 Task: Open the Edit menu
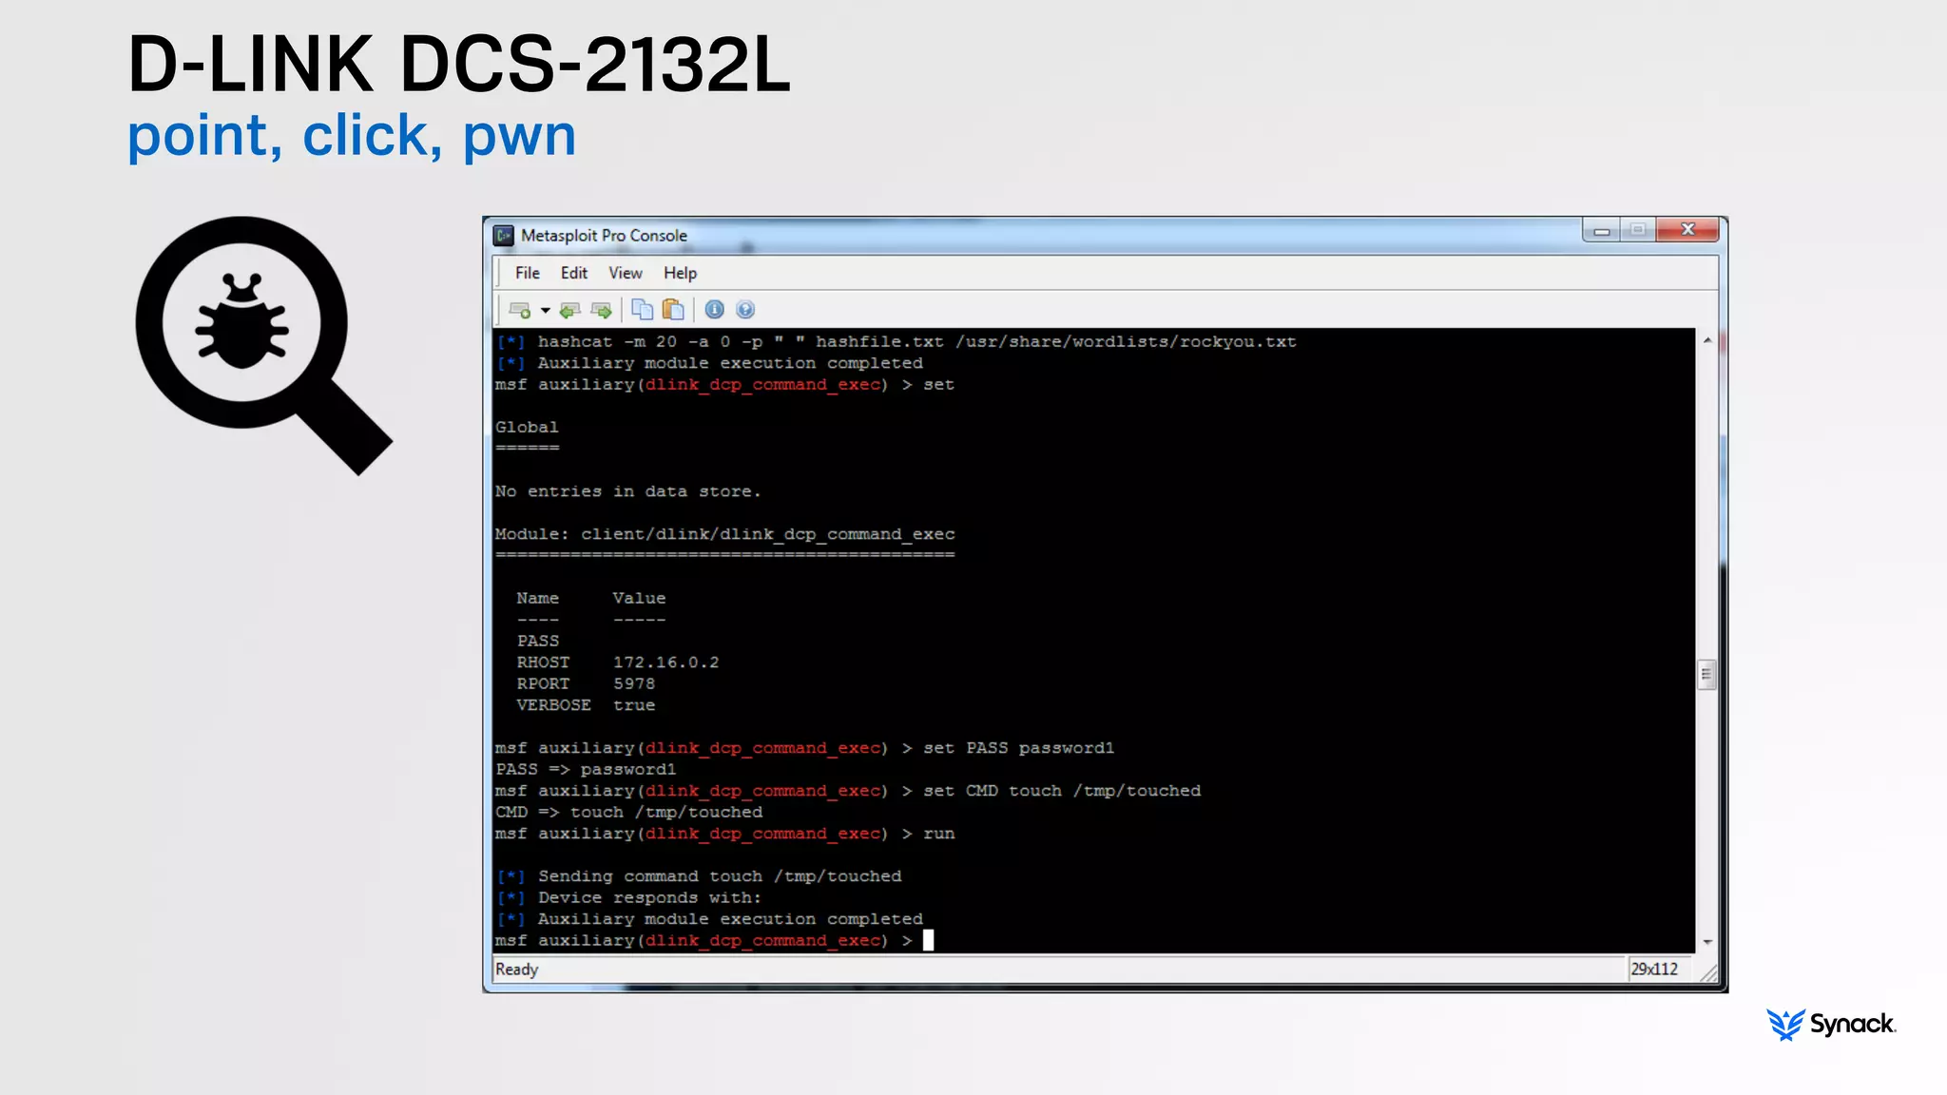[573, 273]
